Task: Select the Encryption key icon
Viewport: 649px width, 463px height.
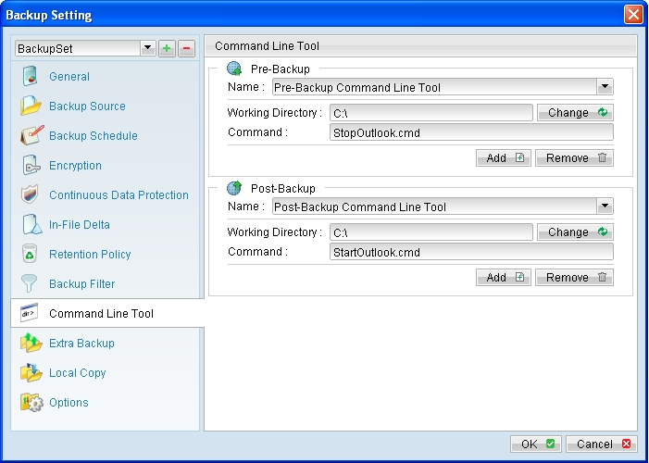Action: 31,165
